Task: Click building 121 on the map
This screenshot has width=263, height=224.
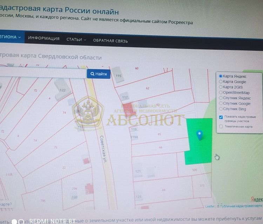Action: click(138, 171)
